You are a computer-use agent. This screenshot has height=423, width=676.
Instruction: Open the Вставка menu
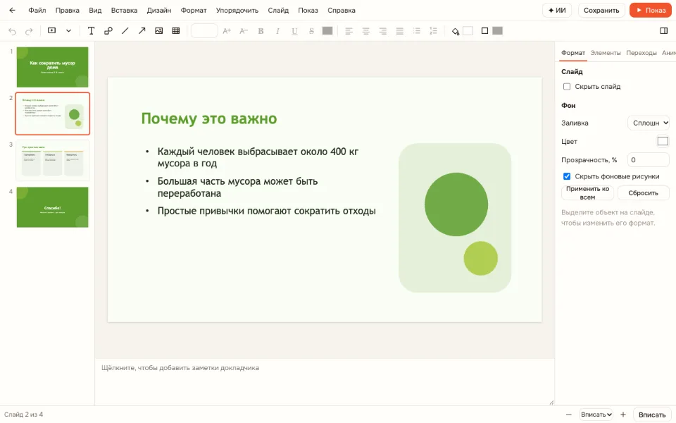click(124, 10)
